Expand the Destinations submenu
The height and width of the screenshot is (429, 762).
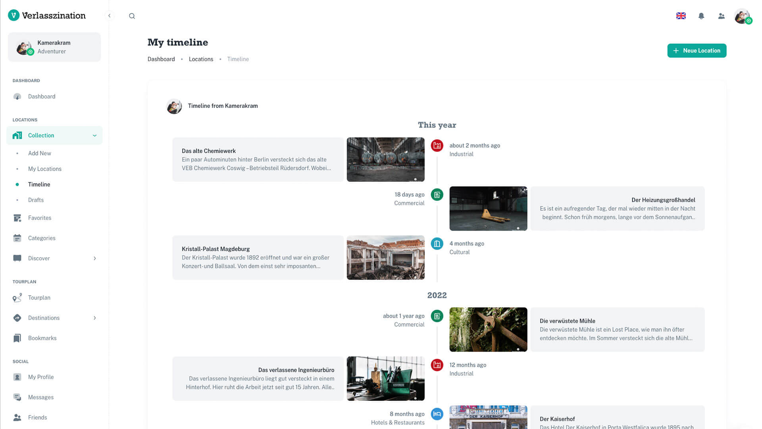pyautogui.click(x=94, y=318)
